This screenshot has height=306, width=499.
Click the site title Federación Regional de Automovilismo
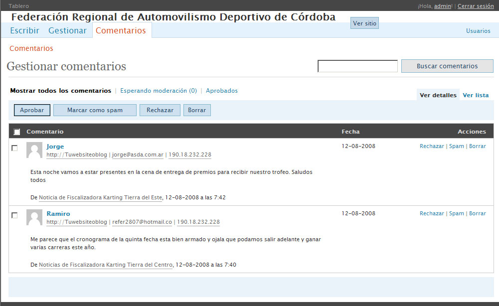pos(173,17)
